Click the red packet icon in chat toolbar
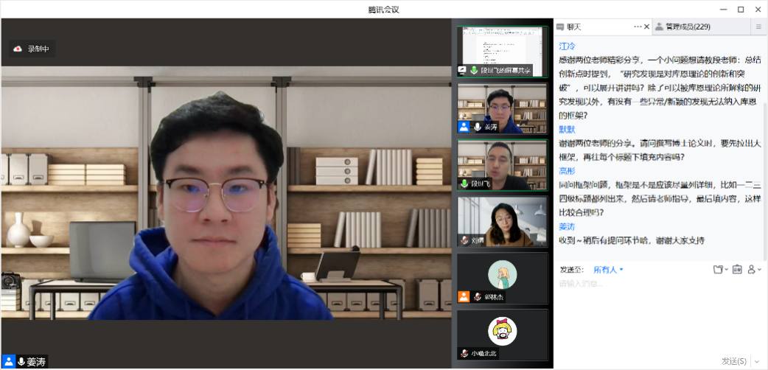Viewport: 768px width, 370px height. point(736,270)
